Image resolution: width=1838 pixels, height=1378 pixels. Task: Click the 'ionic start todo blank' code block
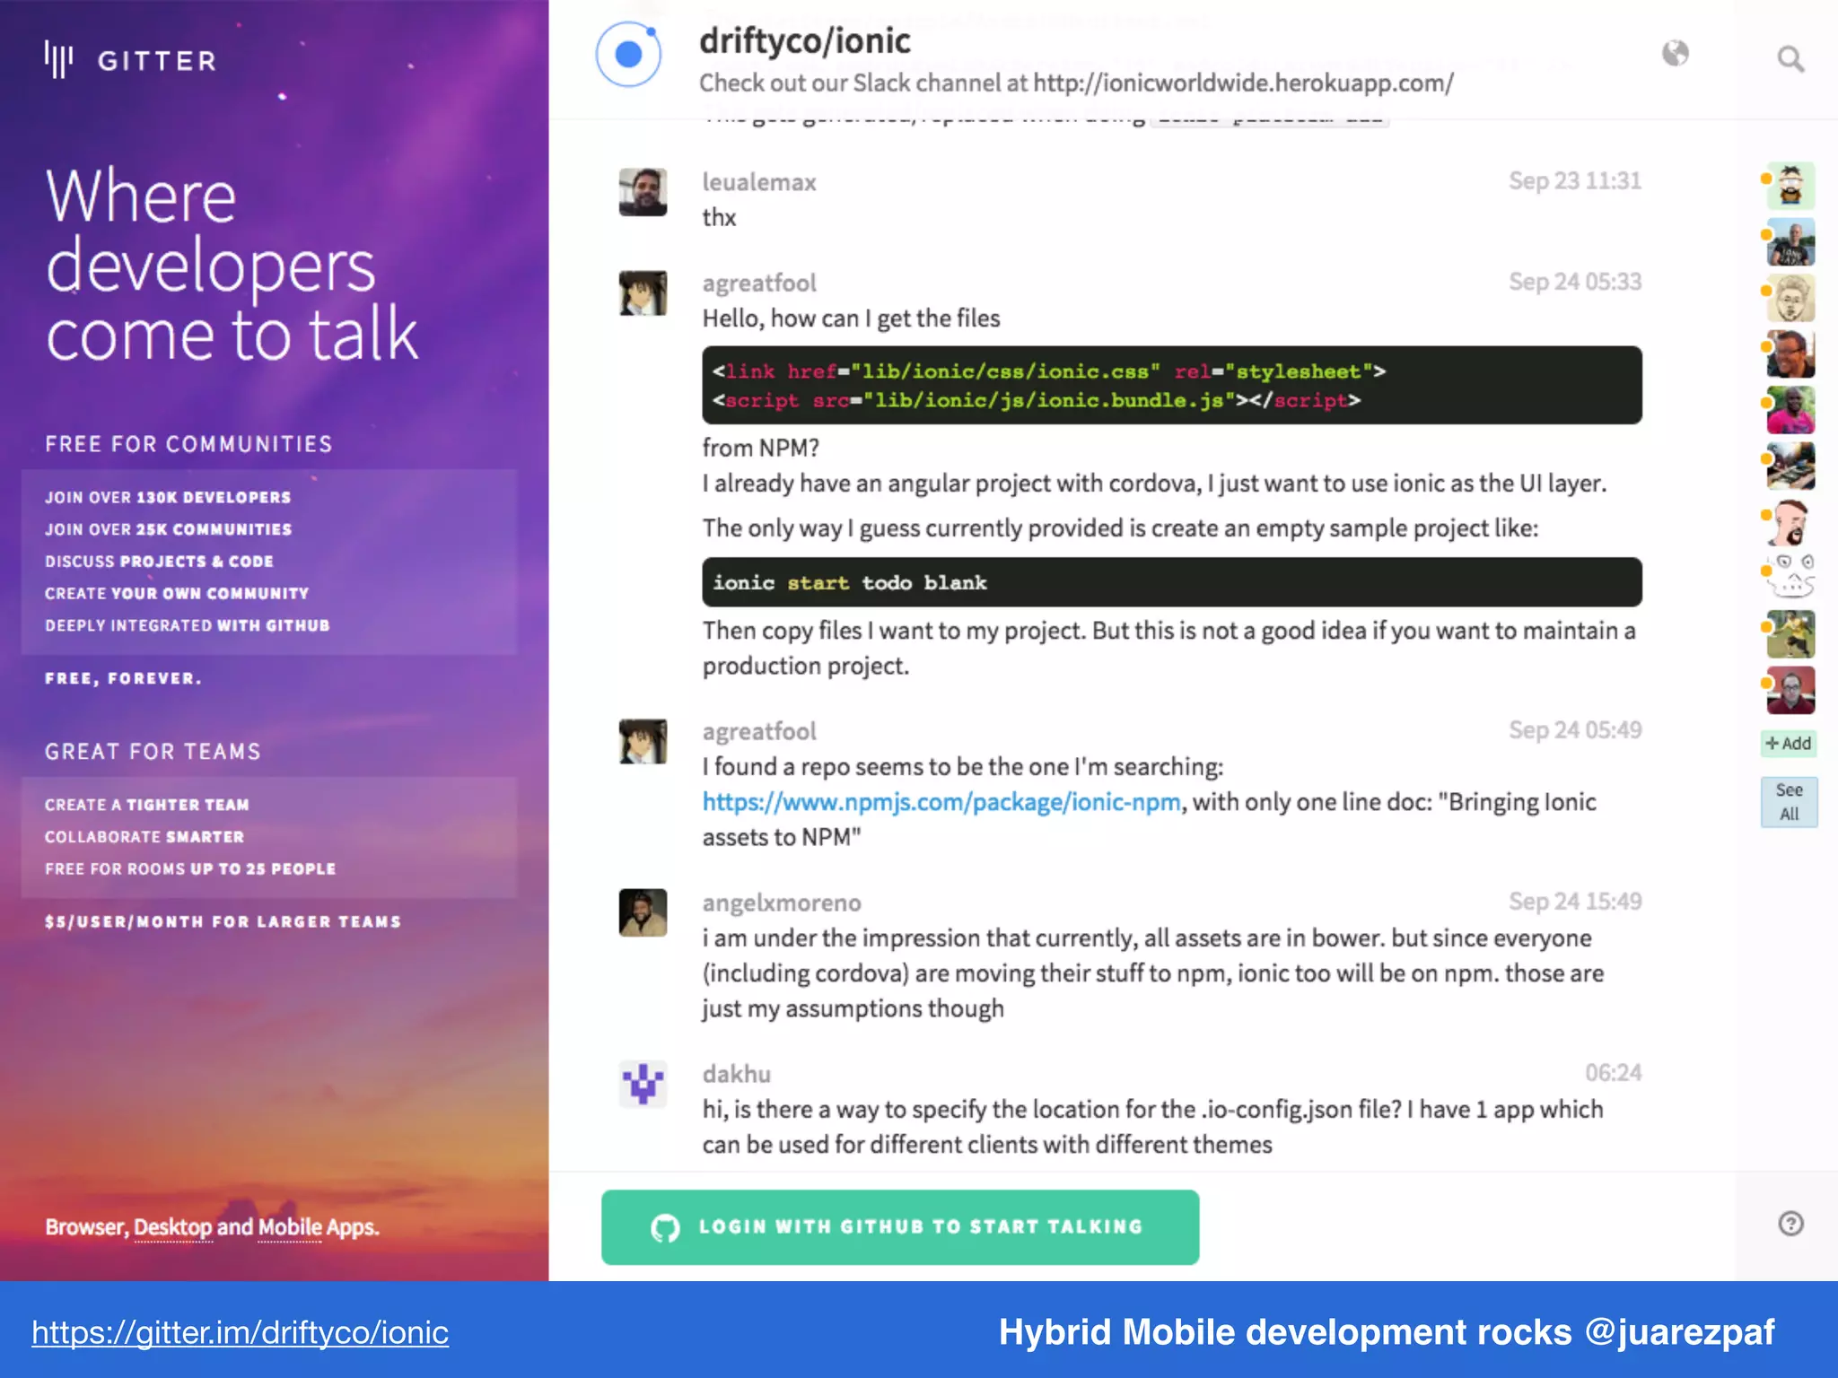(1172, 582)
